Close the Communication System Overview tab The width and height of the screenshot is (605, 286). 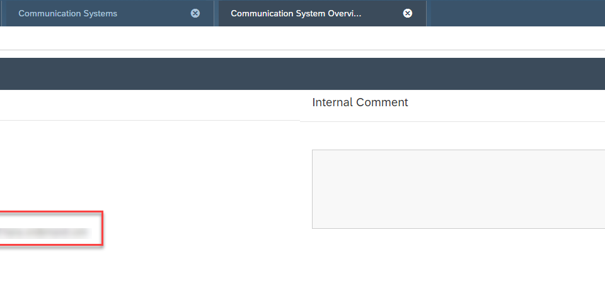408,13
